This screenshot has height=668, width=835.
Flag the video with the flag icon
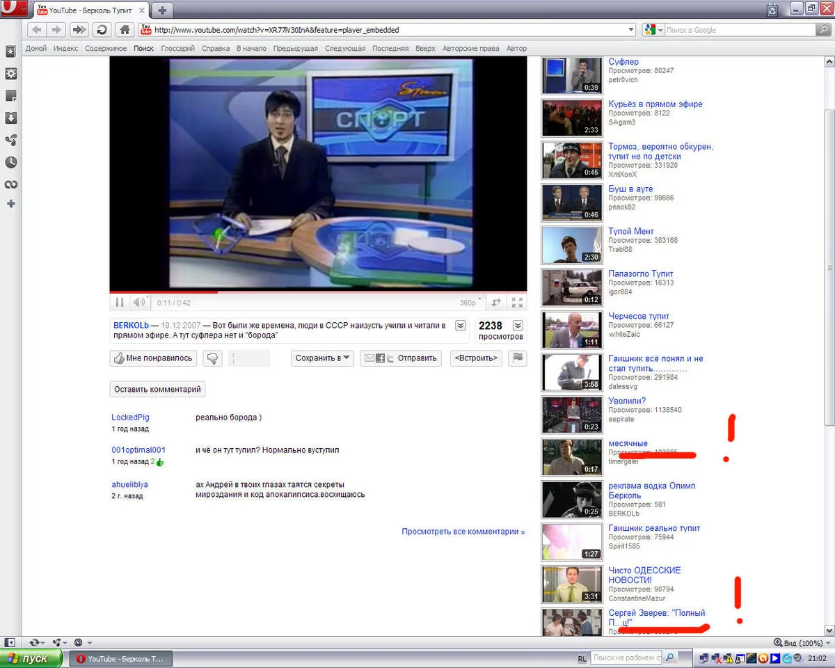[518, 358]
